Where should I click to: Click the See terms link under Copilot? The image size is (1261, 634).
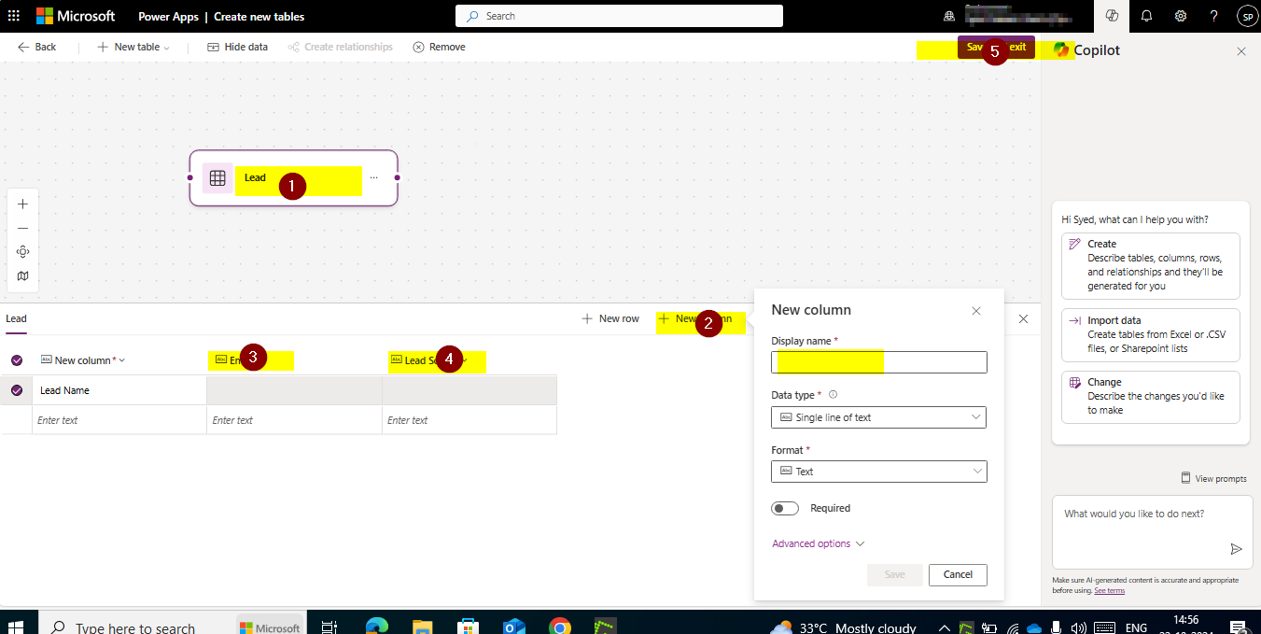(x=1108, y=590)
